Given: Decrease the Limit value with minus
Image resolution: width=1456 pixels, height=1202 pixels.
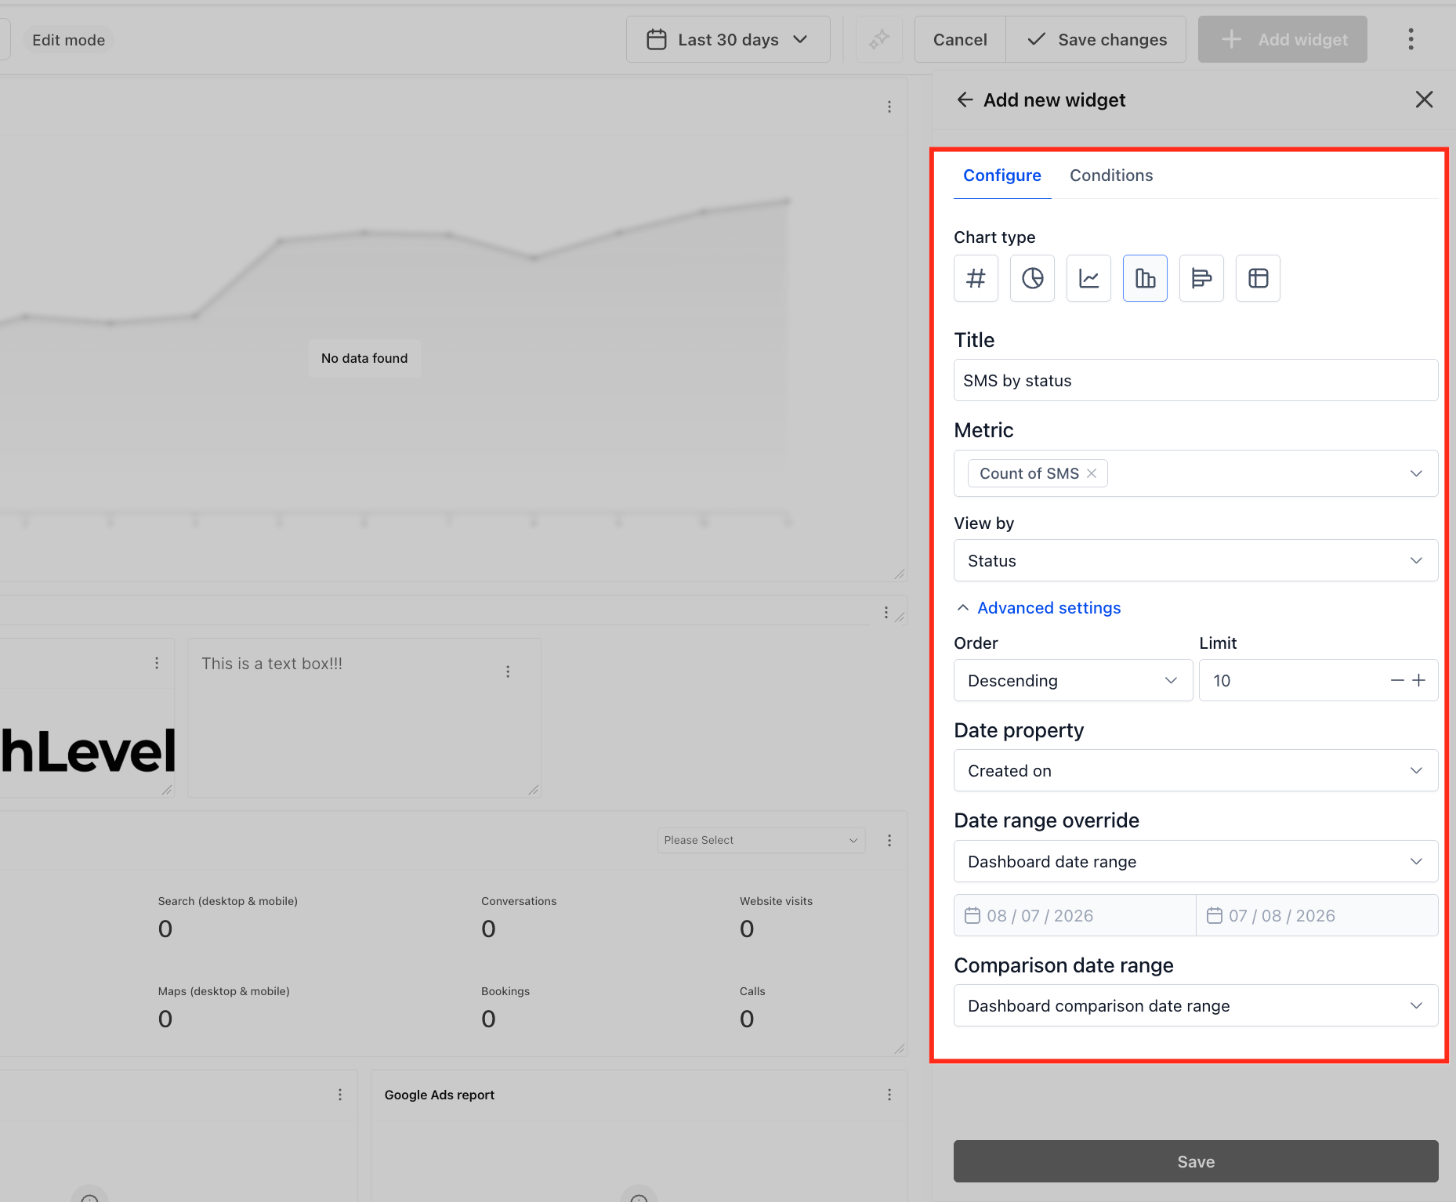Looking at the screenshot, I should [x=1397, y=680].
